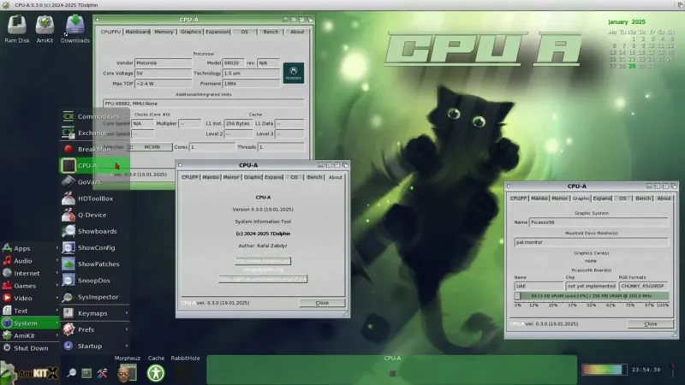
Task: Open the Ram Disk desktop icon
Action: coord(17,26)
